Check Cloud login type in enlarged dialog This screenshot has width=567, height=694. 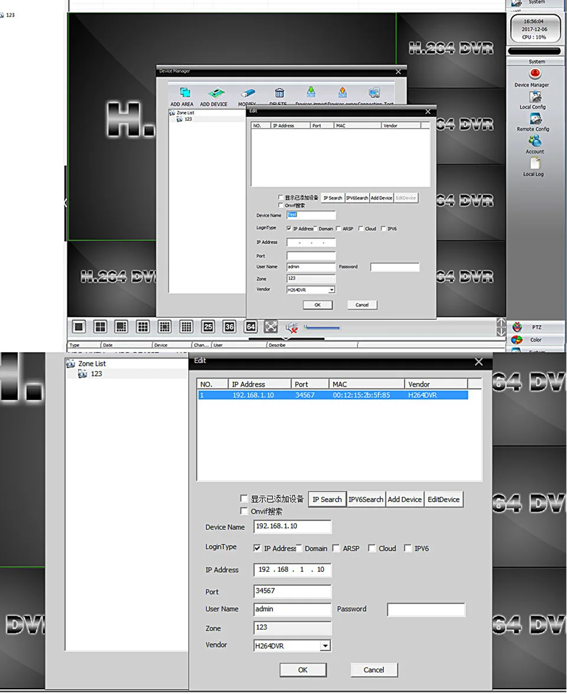[x=372, y=548]
